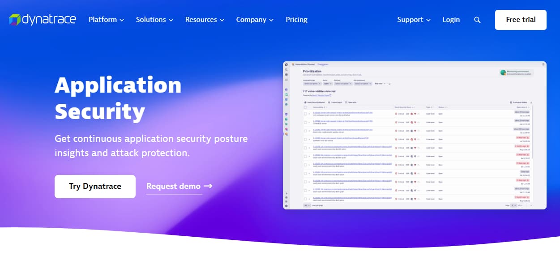Open the vulnerabilities dashboard screenshot
Screen dimensions: 560x277
[415, 135]
